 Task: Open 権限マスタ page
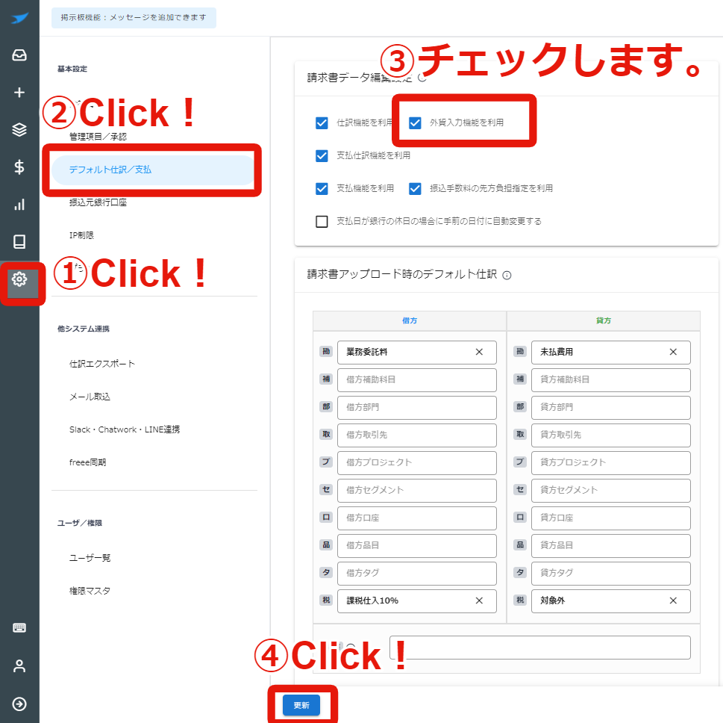click(x=90, y=591)
